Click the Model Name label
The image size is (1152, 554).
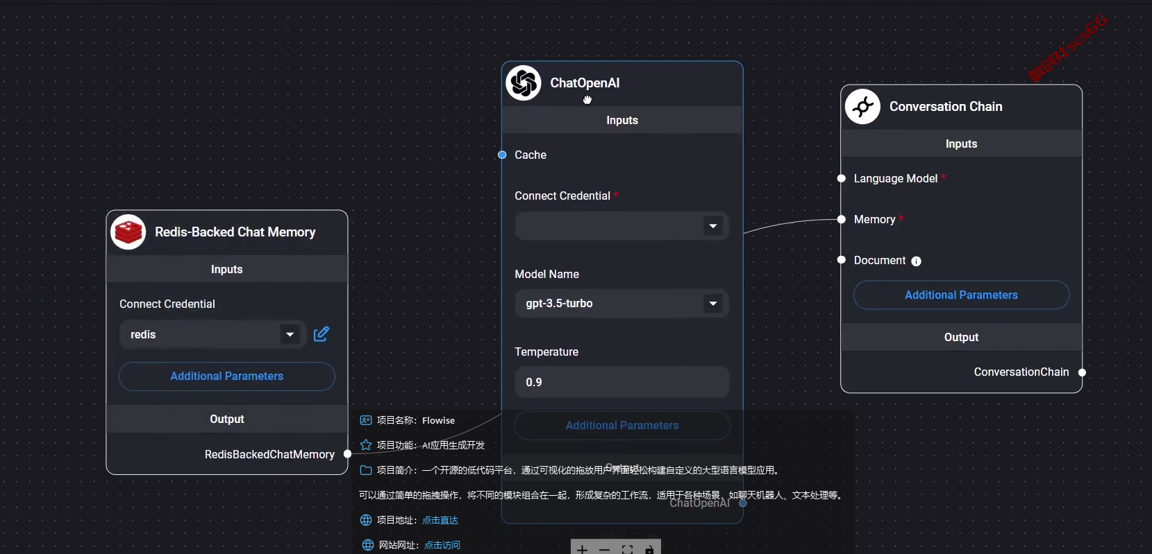click(546, 275)
